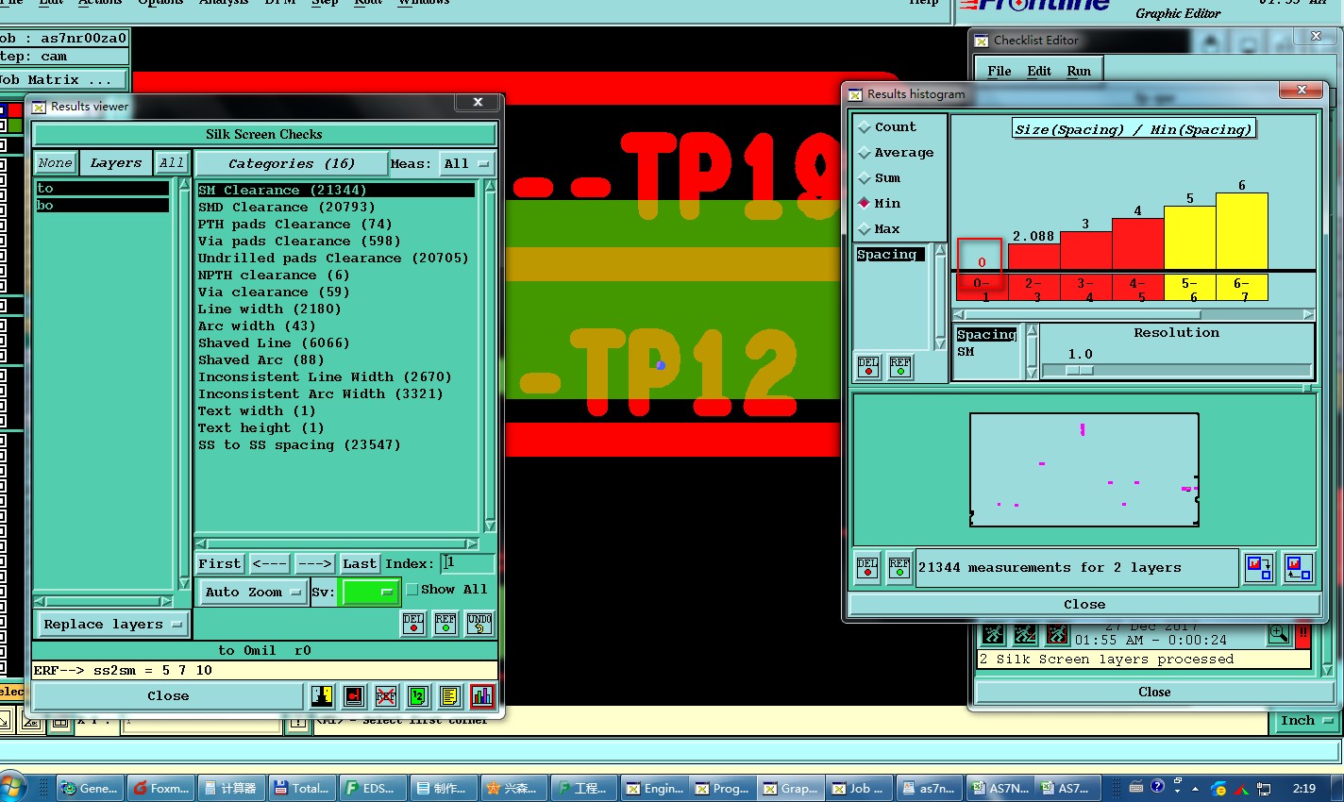Click Close at bottom of Checklist Editor
The width and height of the screenshot is (1344, 802).
click(x=1153, y=692)
